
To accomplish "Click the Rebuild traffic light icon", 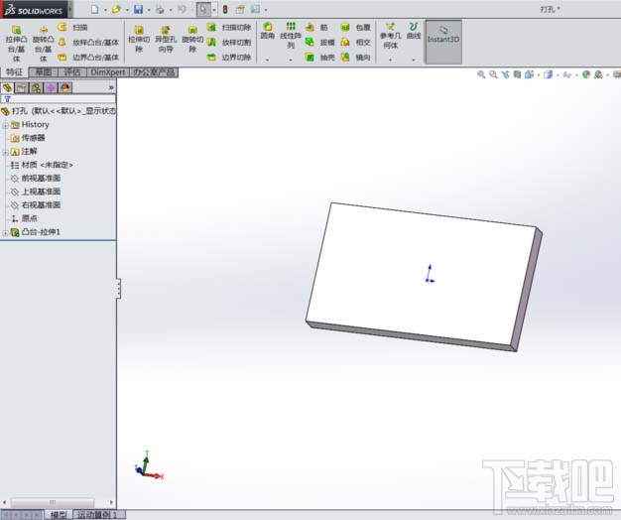I will pos(225,9).
